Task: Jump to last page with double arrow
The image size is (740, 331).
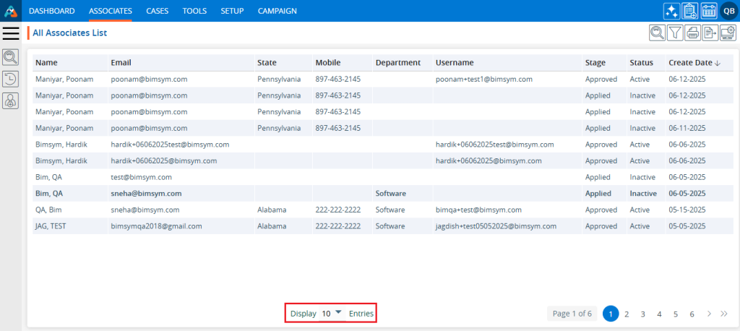Action: coord(724,314)
